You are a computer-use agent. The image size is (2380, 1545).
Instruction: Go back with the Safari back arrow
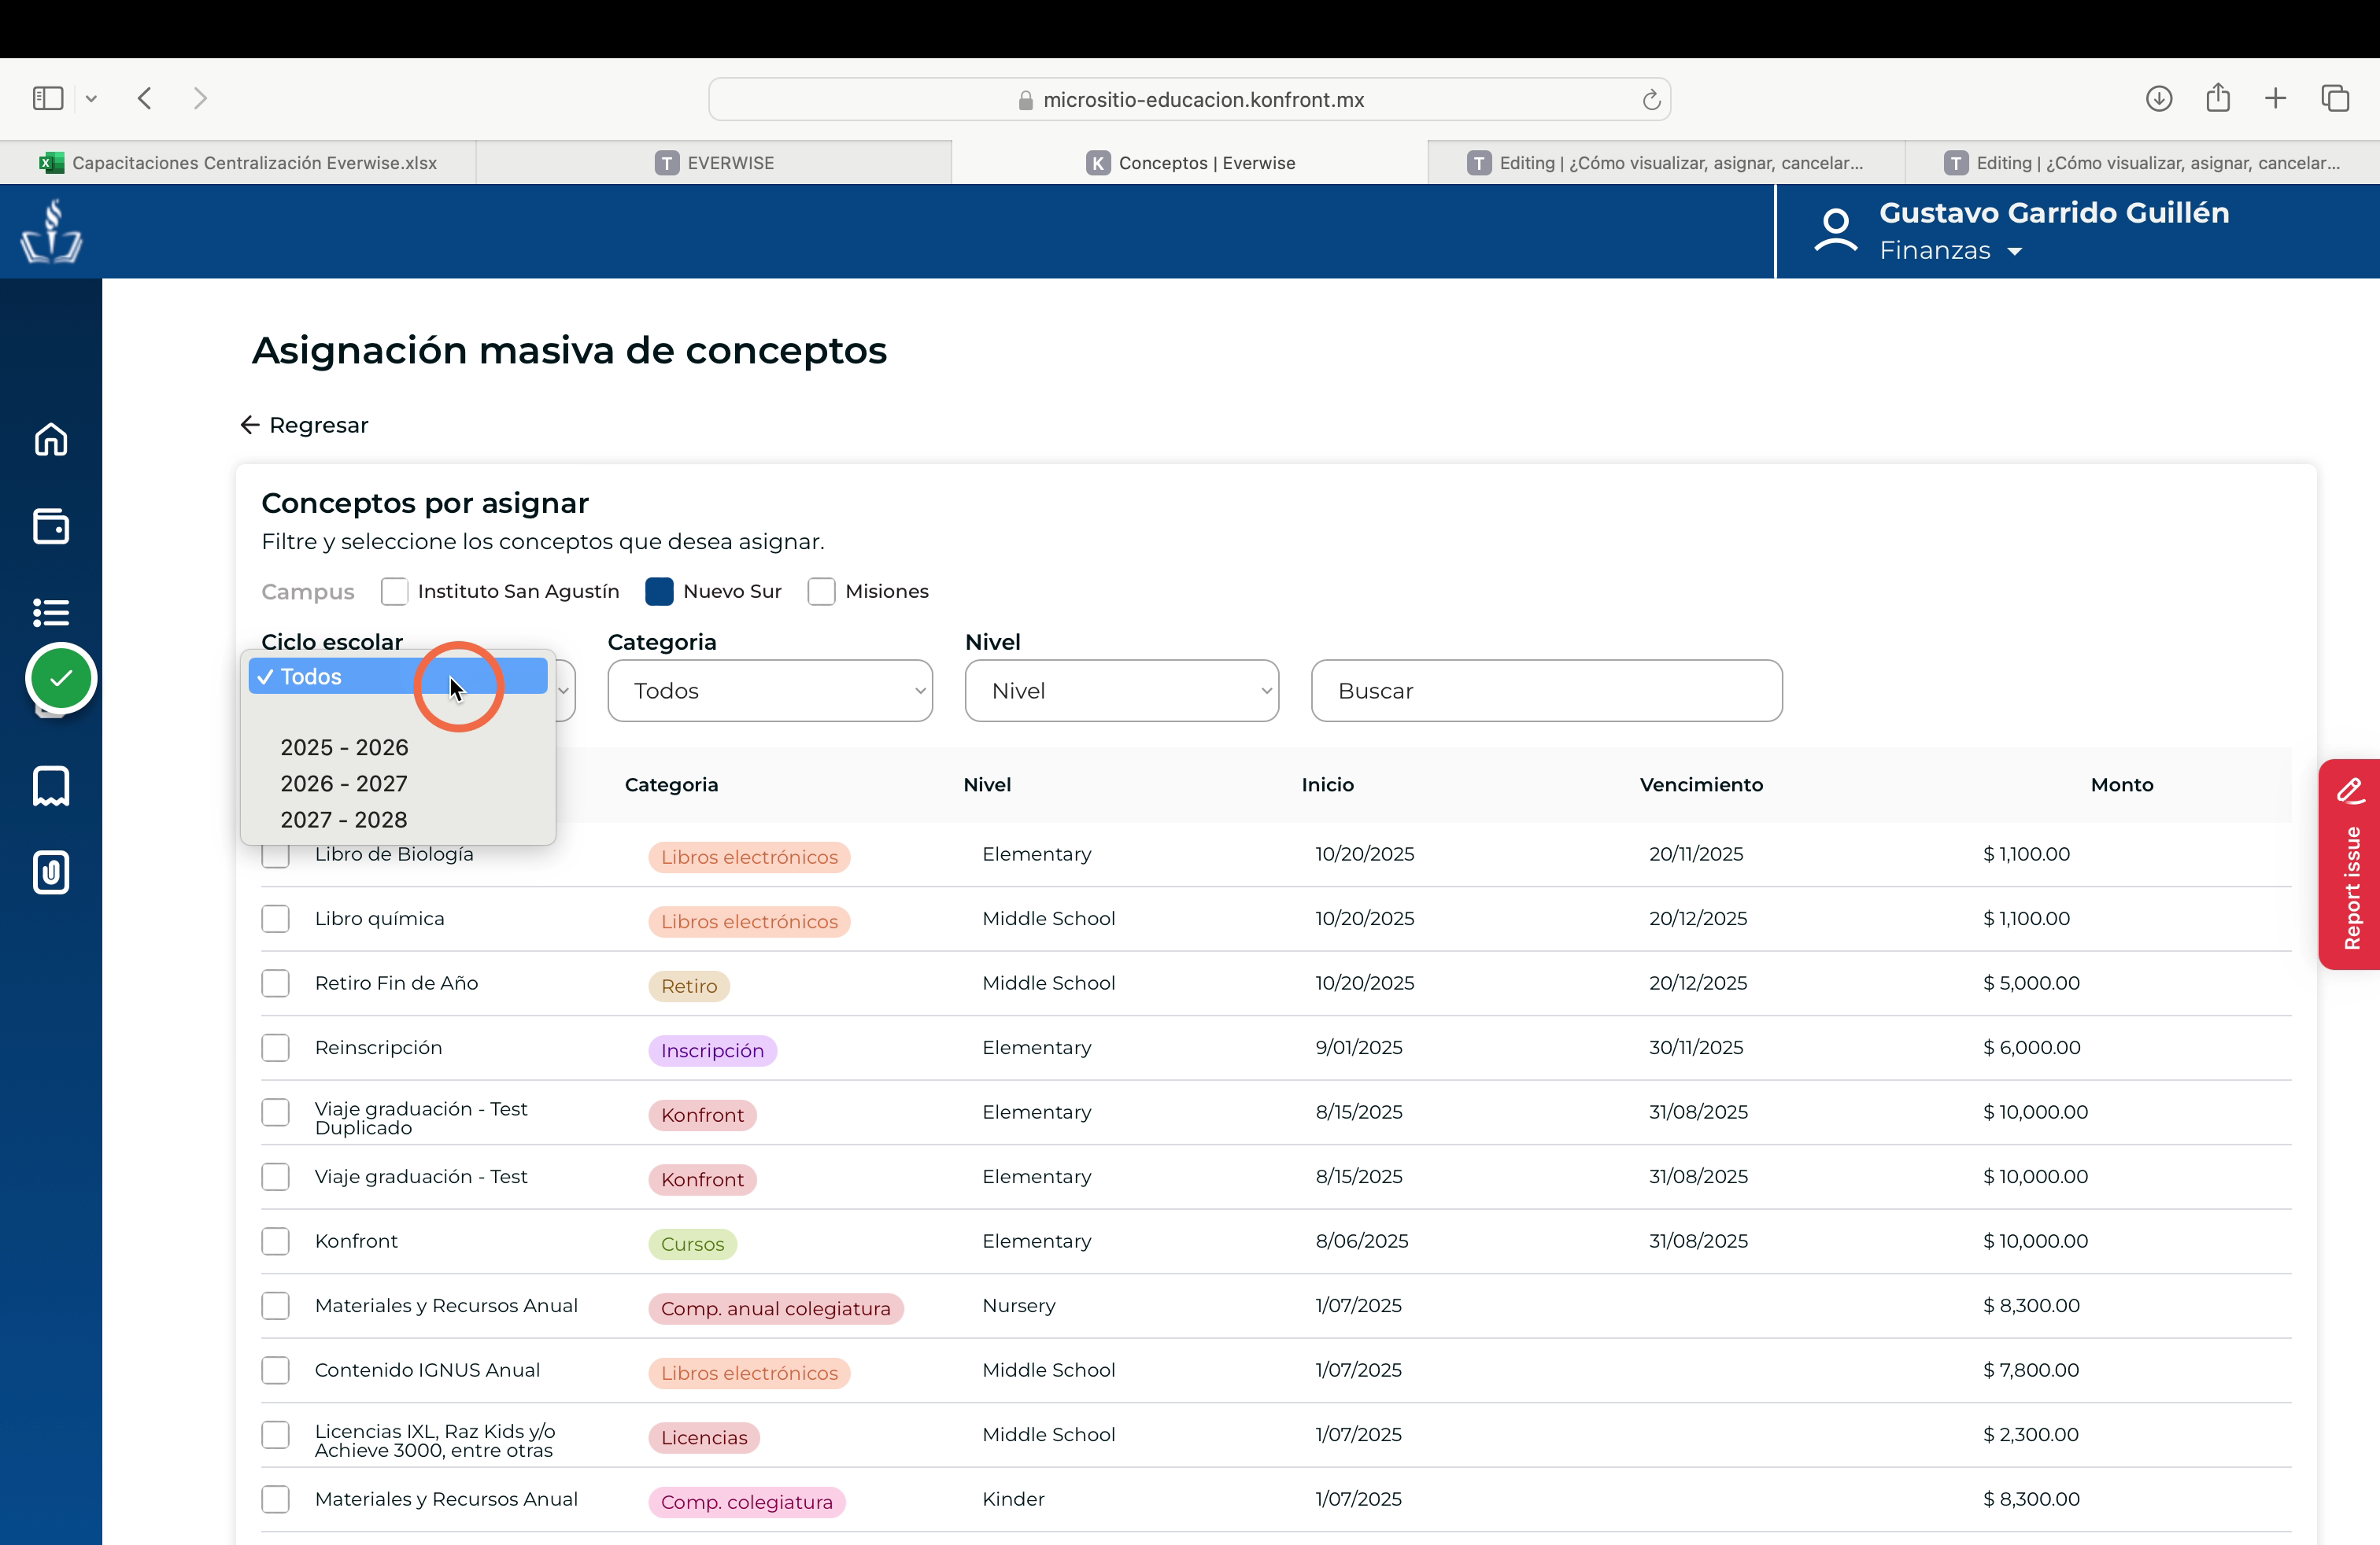pyautogui.click(x=145, y=98)
